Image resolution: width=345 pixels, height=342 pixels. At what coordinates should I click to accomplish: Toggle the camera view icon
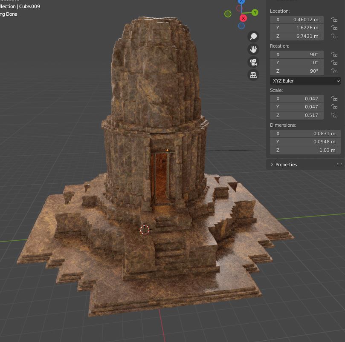coord(253,62)
